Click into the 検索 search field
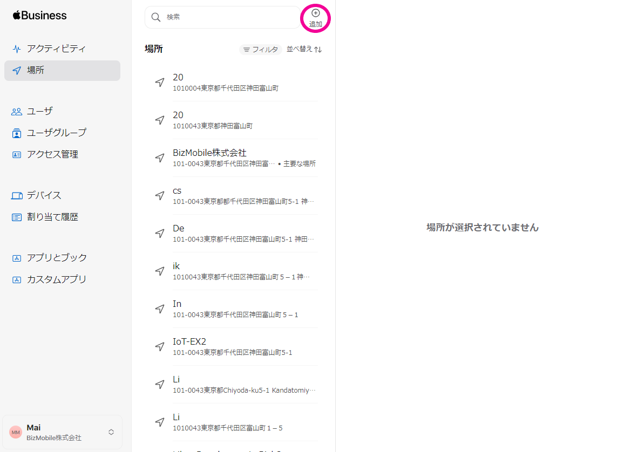Screen dimensions: 618x452 pos(229,17)
